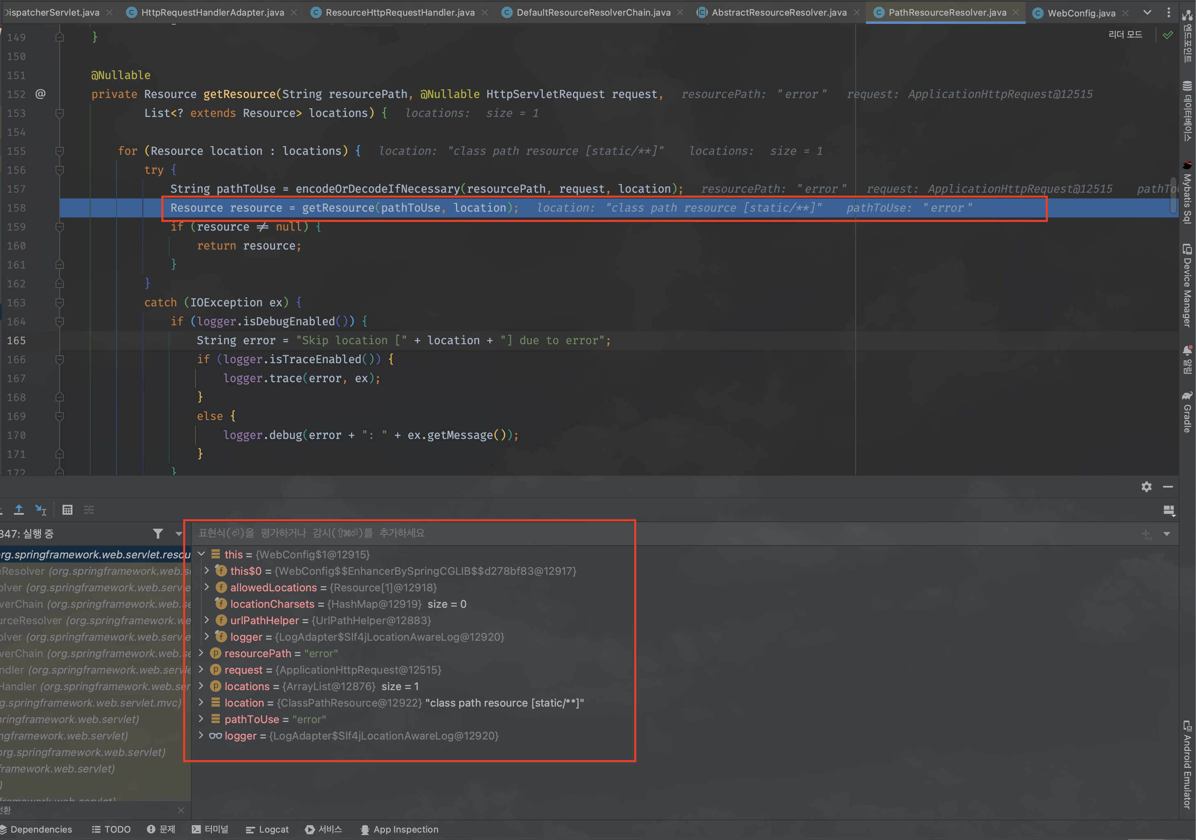The image size is (1196, 840).
Task: Click getResource method name on line 152
Action: 239,94
